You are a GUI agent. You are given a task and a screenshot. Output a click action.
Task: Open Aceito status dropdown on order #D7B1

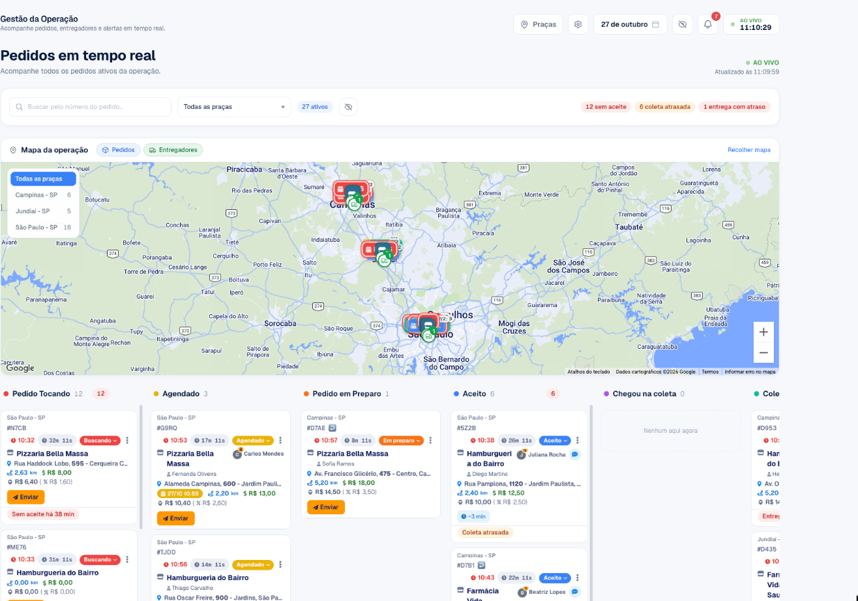(x=555, y=578)
